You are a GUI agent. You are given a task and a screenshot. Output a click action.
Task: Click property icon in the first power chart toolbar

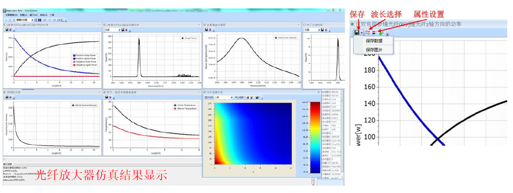(11, 30)
